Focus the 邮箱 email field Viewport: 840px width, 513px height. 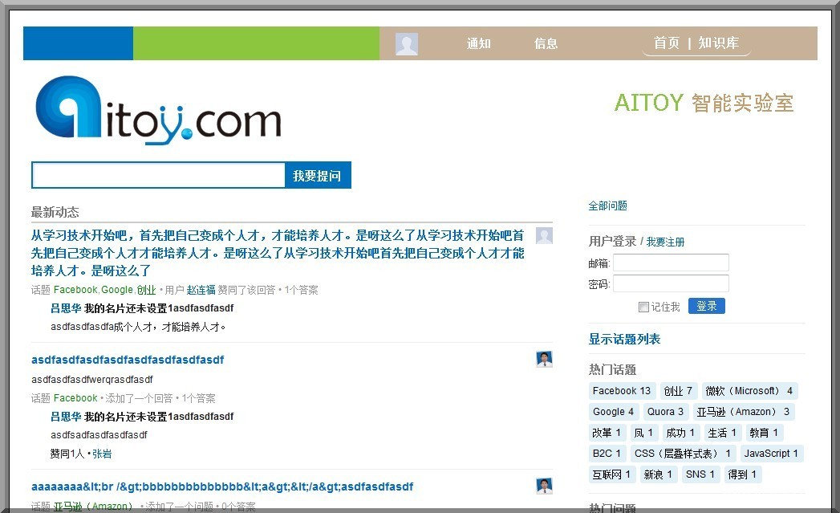(671, 263)
